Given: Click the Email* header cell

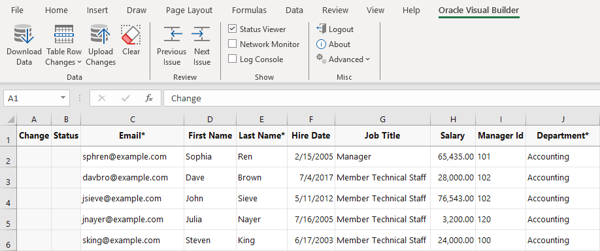Looking at the screenshot, I should (x=133, y=135).
